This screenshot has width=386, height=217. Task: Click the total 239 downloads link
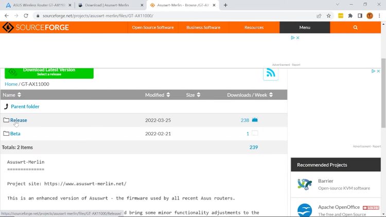pyautogui.click(x=254, y=147)
